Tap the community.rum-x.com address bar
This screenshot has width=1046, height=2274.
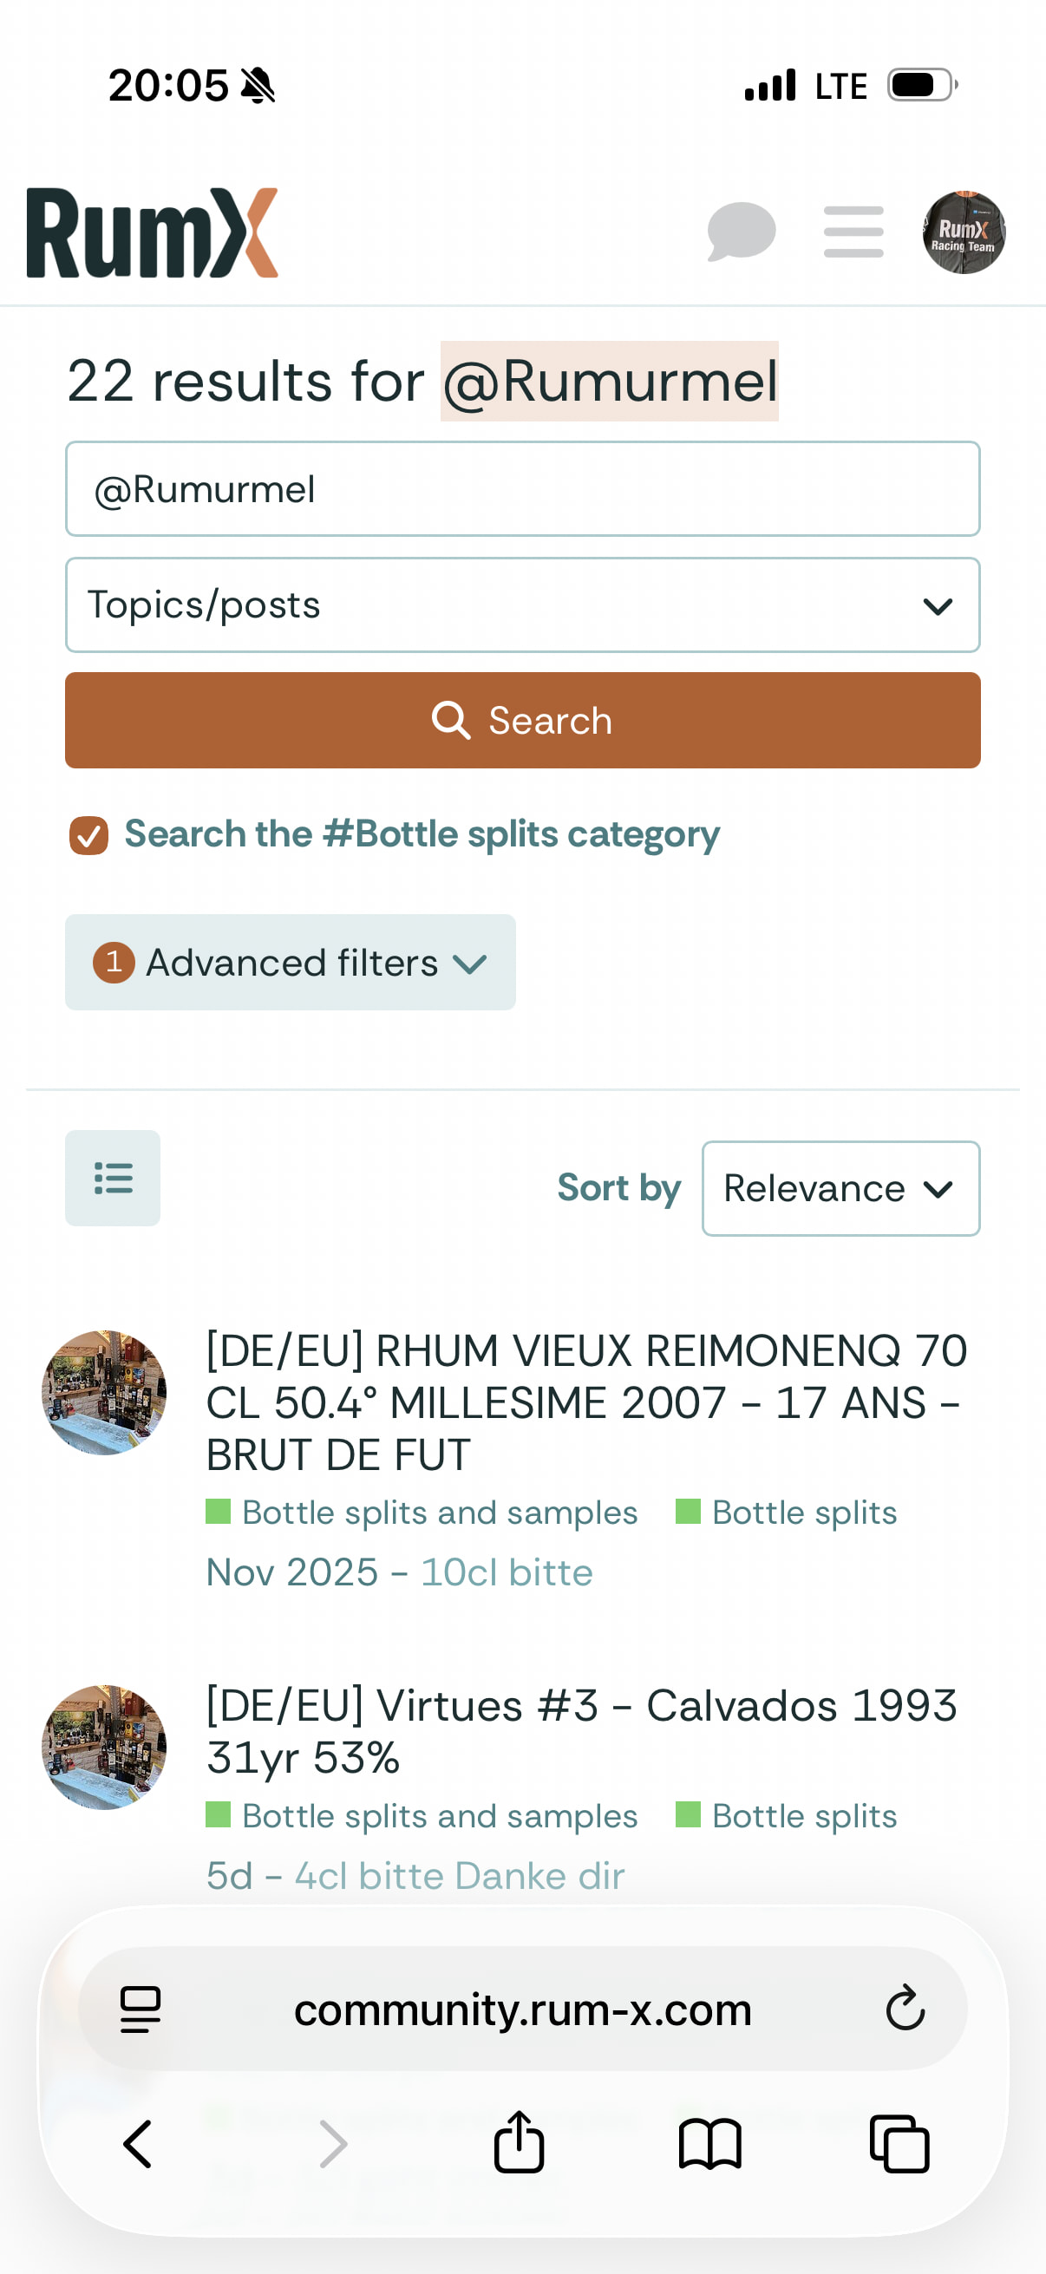pyautogui.click(x=522, y=2009)
